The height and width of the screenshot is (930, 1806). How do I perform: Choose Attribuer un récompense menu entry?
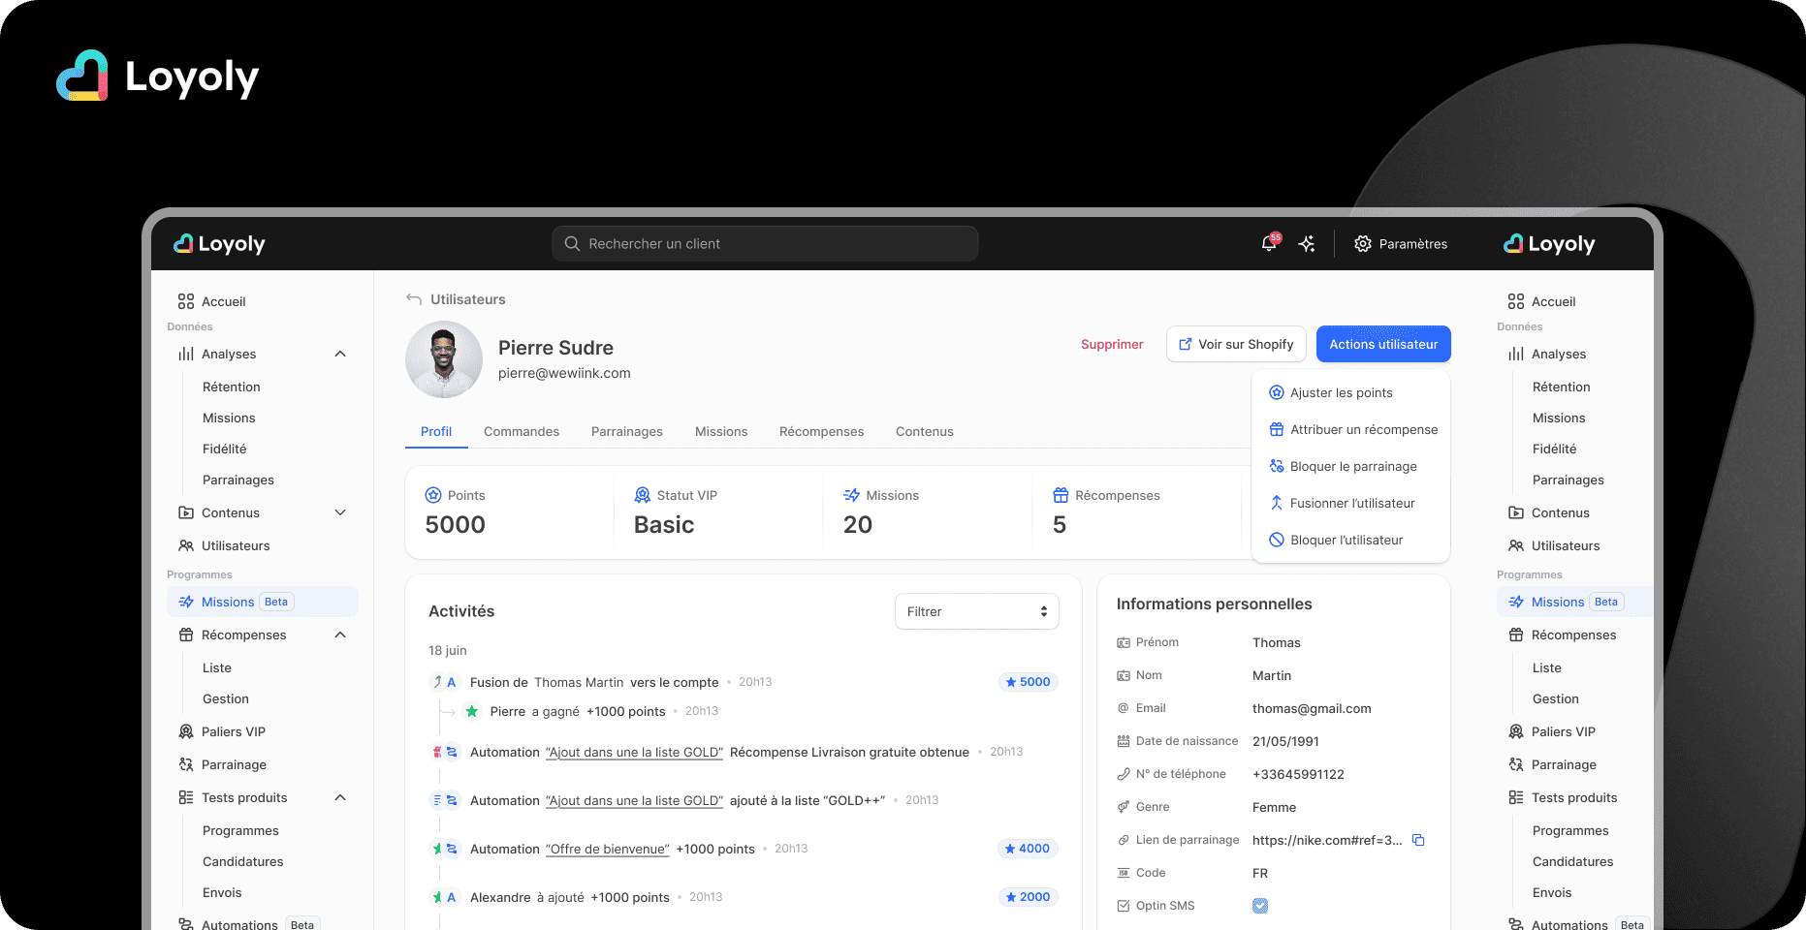click(x=1350, y=429)
